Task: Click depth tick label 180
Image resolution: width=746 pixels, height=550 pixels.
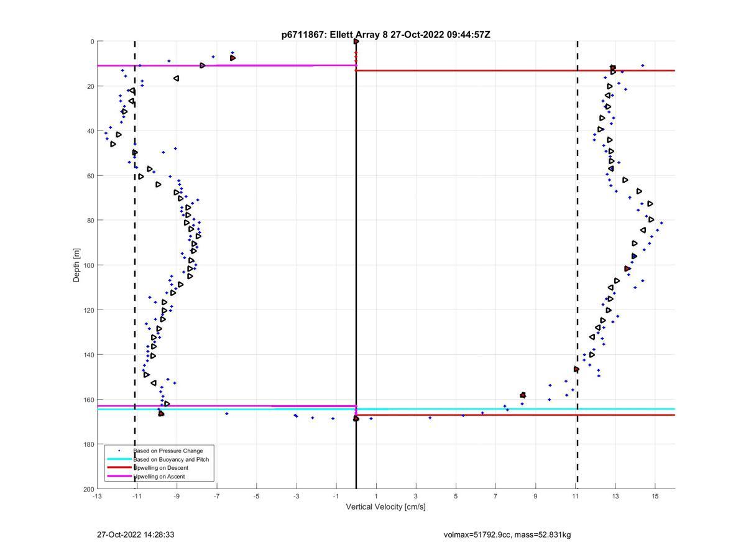Action: (x=88, y=444)
